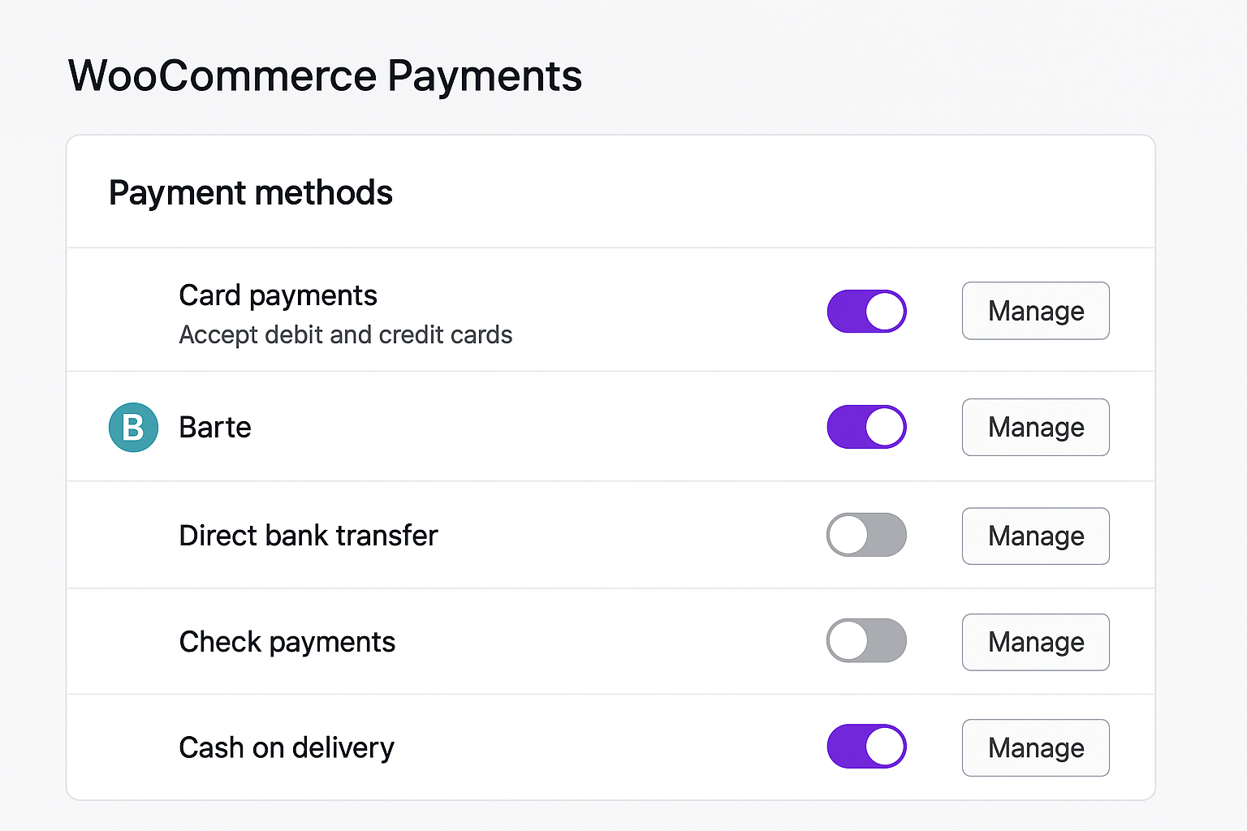Viewport: 1247px width, 831px height.
Task: Open Manage for Card payments
Action: point(1035,311)
